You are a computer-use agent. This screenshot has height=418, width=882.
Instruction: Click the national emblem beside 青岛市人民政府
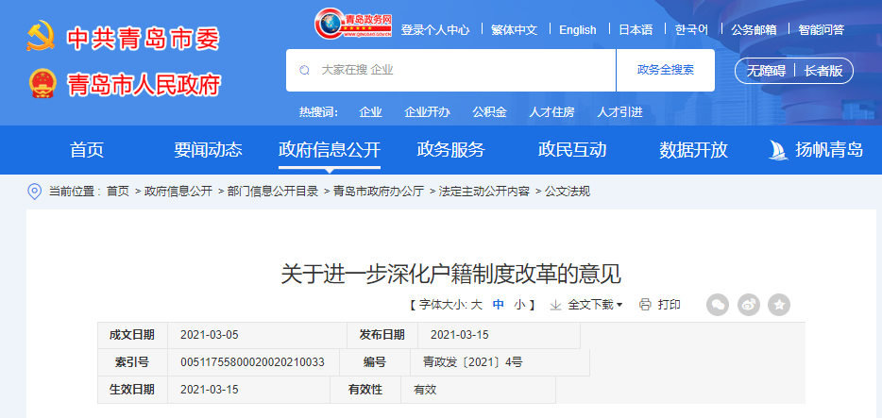(x=42, y=83)
